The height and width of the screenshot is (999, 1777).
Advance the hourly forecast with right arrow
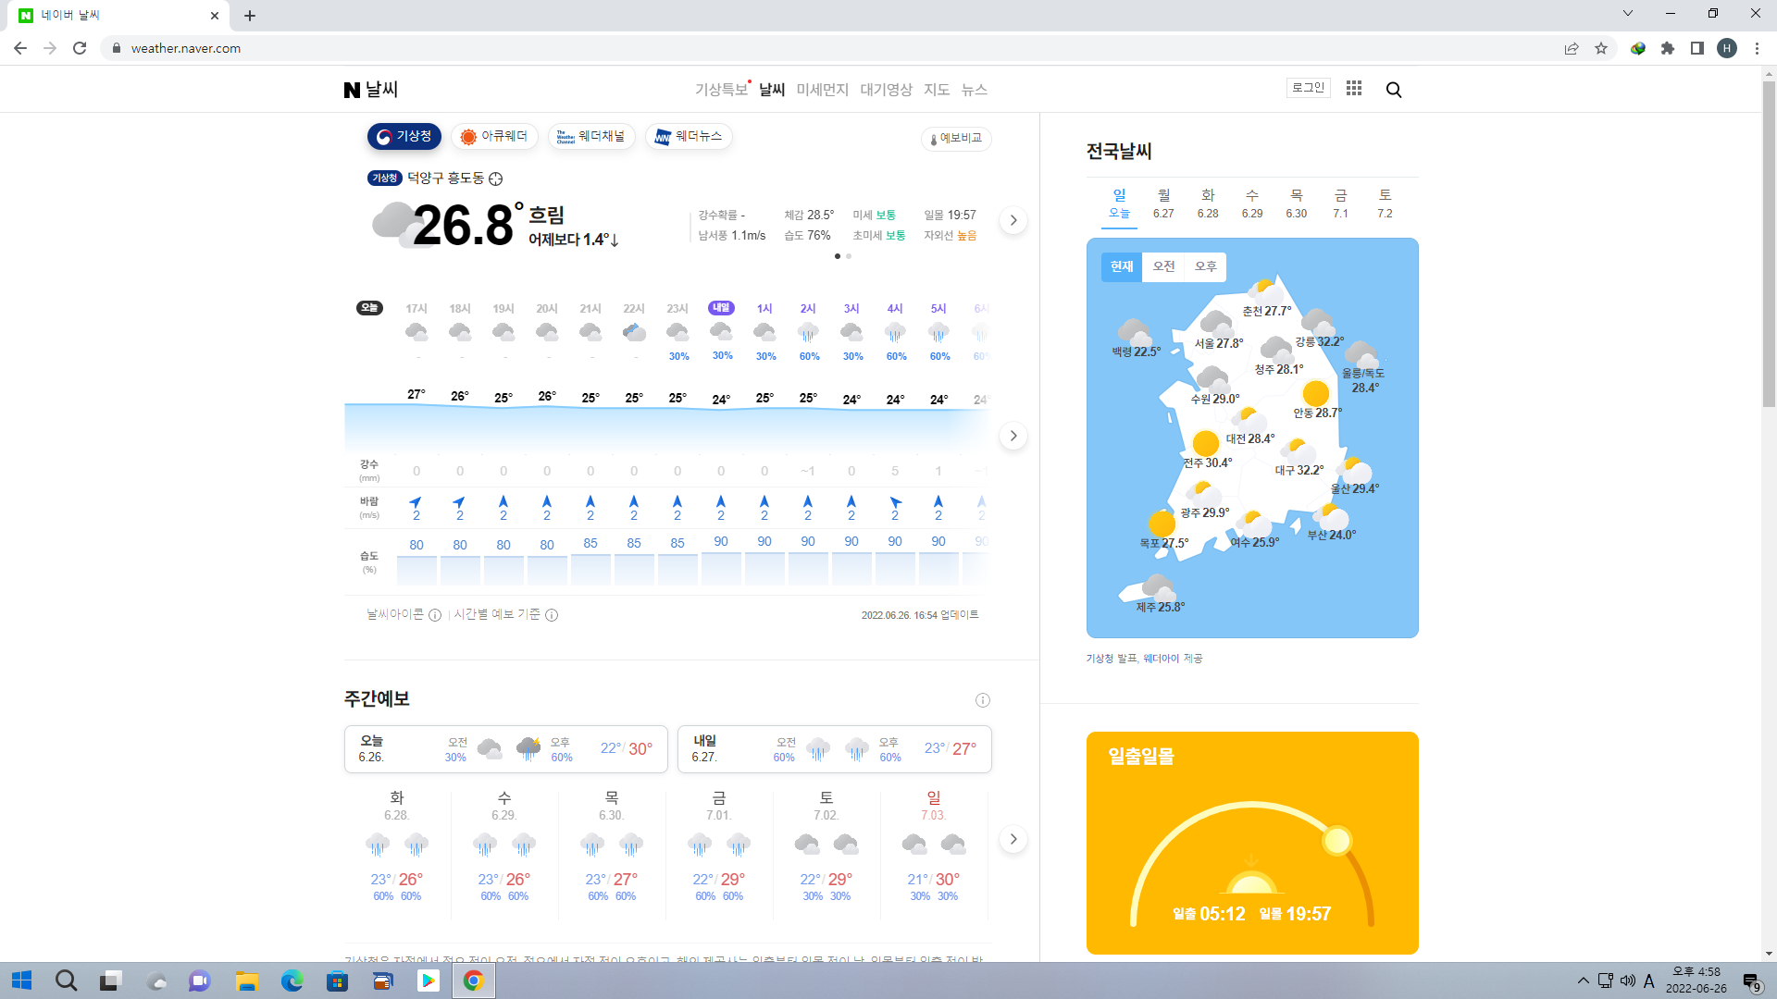[x=1013, y=436]
